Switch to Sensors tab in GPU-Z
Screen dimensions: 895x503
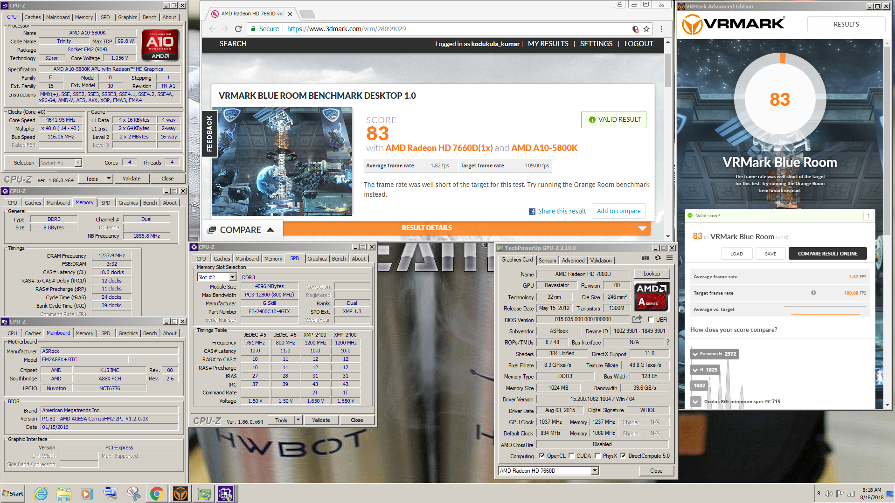point(548,261)
